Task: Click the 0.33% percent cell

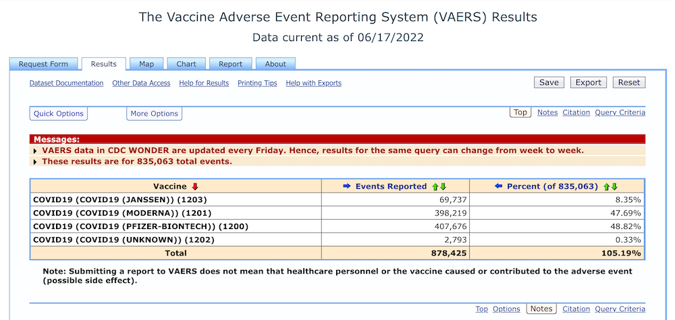Action: click(x=557, y=240)
